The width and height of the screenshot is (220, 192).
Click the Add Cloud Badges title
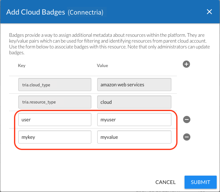(36, 12)
